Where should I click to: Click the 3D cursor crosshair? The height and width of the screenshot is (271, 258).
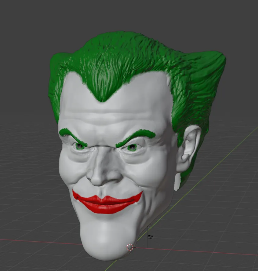[130, 247]
